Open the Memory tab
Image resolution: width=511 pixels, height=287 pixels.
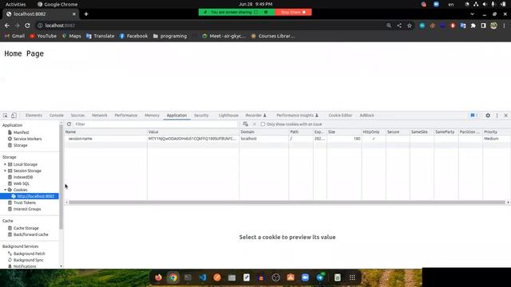pos(152,115)
